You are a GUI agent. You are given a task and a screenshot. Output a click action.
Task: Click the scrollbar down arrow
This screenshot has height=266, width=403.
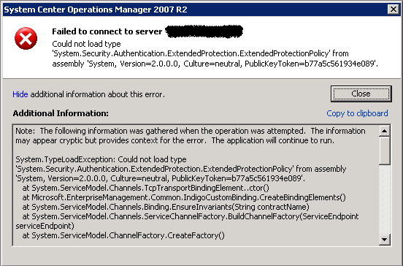(385, 240)
